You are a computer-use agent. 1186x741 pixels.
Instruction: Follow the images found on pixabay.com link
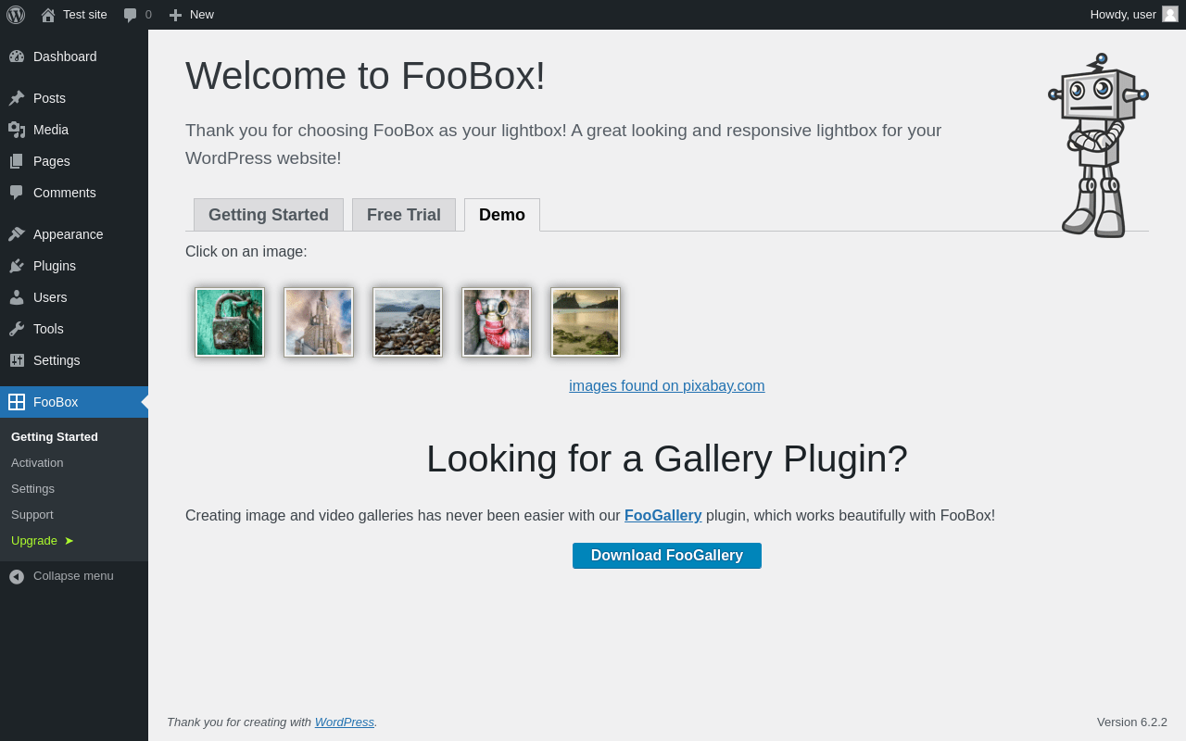(x=667, y=386)
